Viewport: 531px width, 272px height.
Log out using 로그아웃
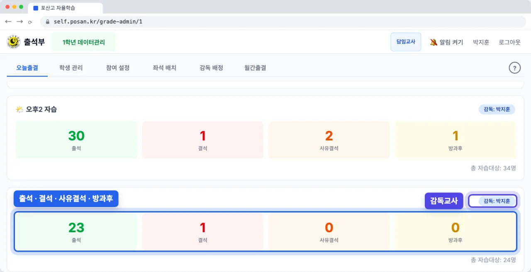point(509,42)
